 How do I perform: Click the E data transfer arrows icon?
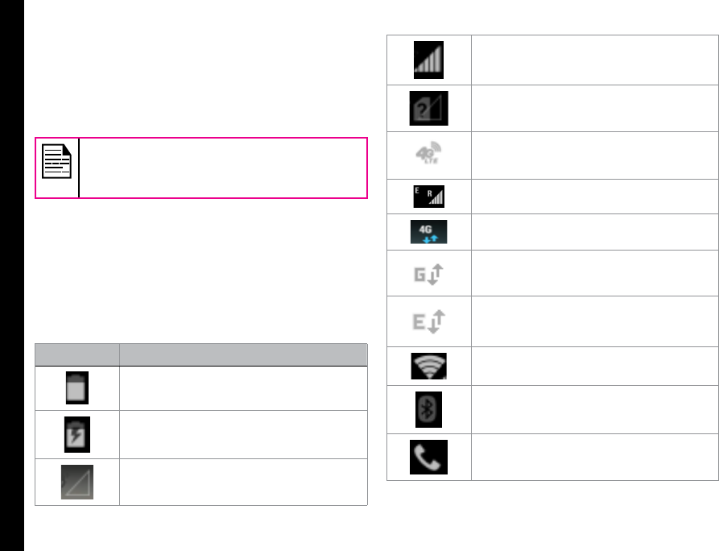428,321
